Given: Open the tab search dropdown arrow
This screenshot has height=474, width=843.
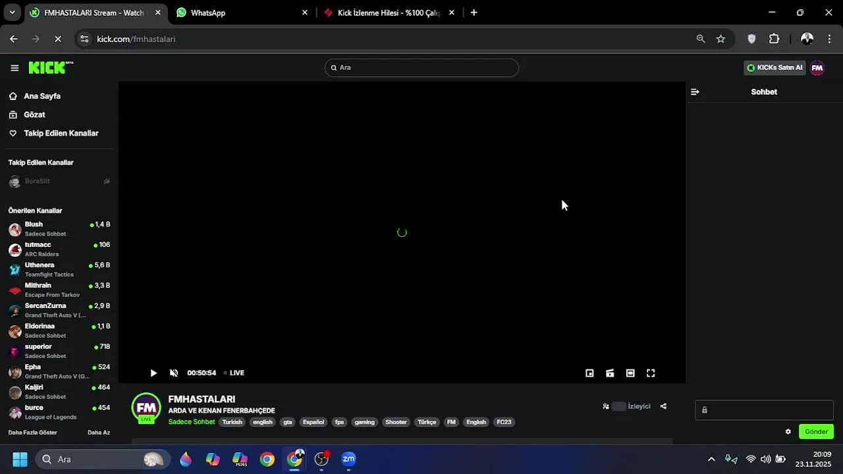Looking at the screenshot, I should click(x=12, y=13).
